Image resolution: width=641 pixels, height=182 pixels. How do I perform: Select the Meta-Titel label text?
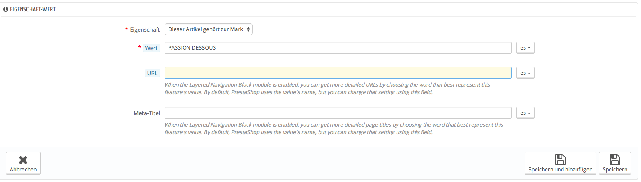coord(146,113)
